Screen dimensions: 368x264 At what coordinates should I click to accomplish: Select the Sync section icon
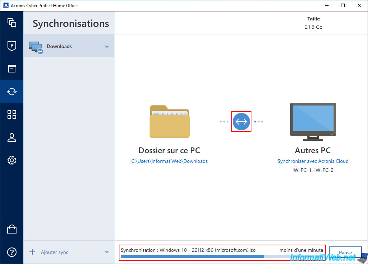pyautogui.click(x=12, y=91)
